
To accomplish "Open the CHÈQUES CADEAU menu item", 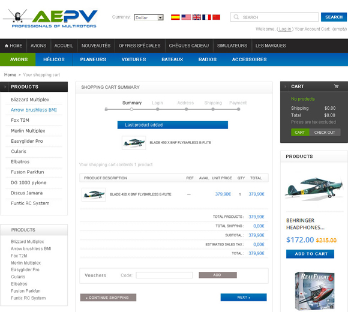I will point(189,46).
